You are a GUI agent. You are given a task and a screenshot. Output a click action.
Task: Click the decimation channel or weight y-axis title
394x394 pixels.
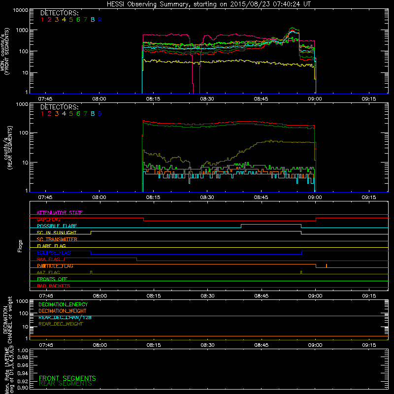click(8, 320)
